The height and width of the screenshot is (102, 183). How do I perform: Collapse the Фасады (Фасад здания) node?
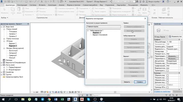[4, 48]
